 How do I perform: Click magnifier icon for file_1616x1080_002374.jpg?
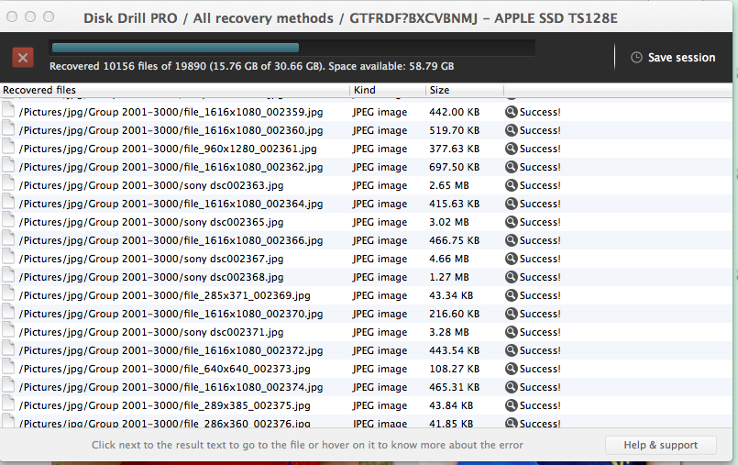click(x=512, y=387)
